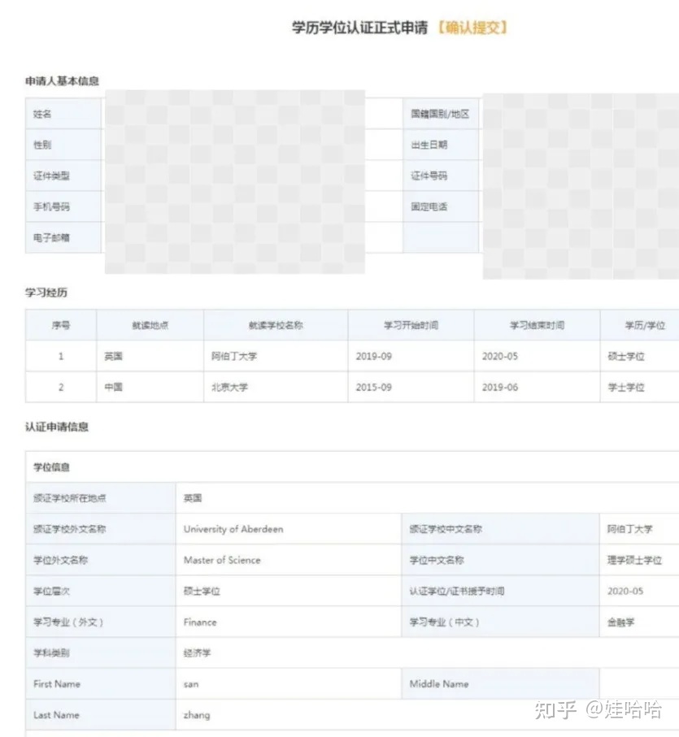The width and height of the screenshot is (679, 737).
Task: Click the 证件号码 label cell
Action: pyautogui.click(x=441, y=176)
